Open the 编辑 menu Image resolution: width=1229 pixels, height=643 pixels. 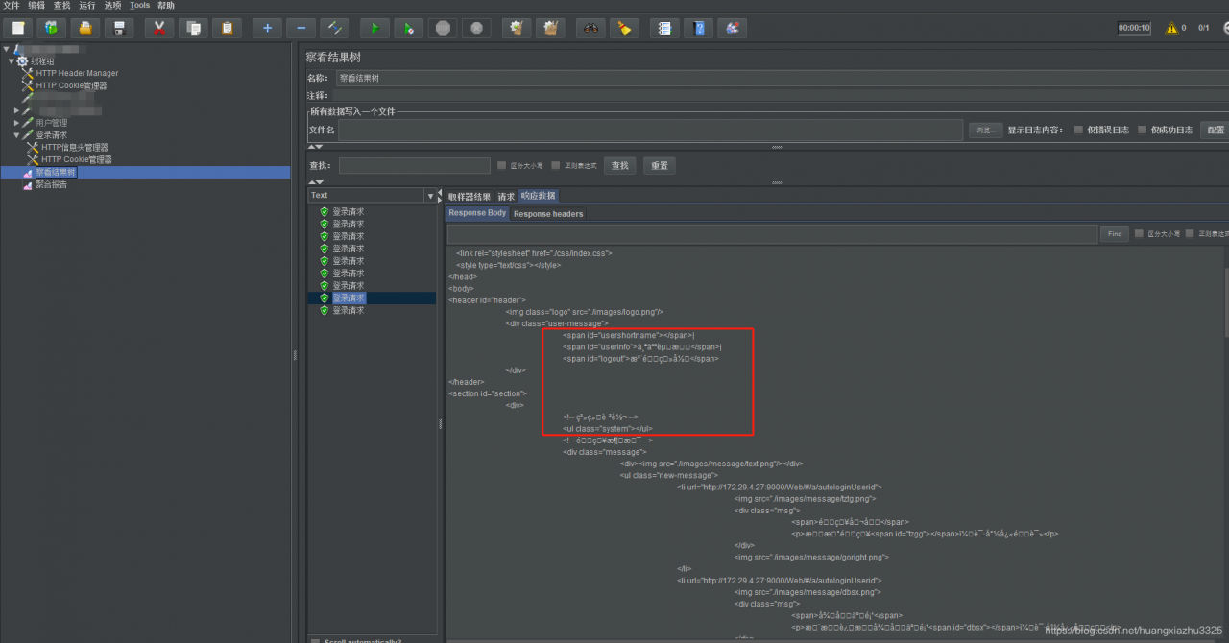(x=36, y=6)
